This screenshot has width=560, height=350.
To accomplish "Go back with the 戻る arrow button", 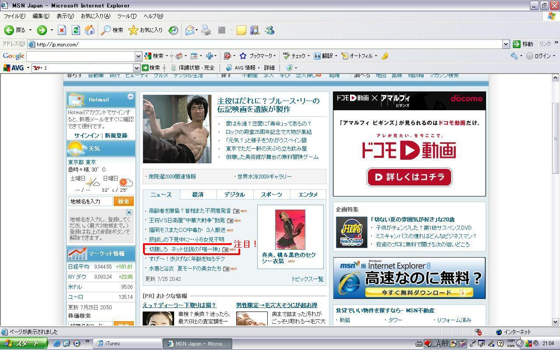I will [x=15, y=30].
